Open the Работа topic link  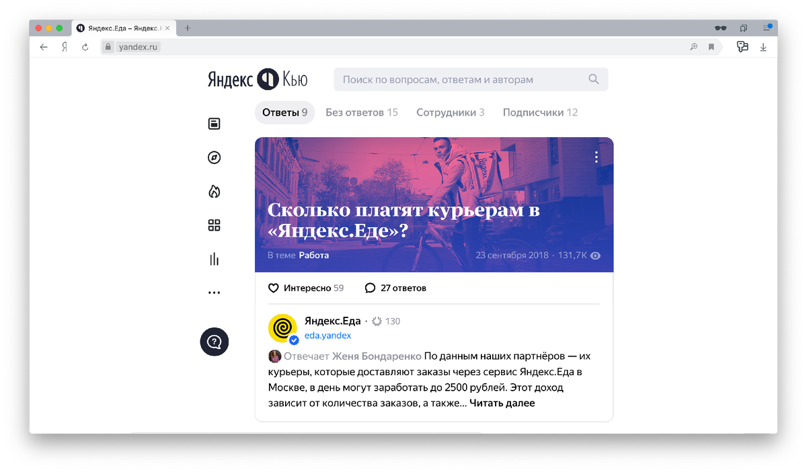click(314, 255)
